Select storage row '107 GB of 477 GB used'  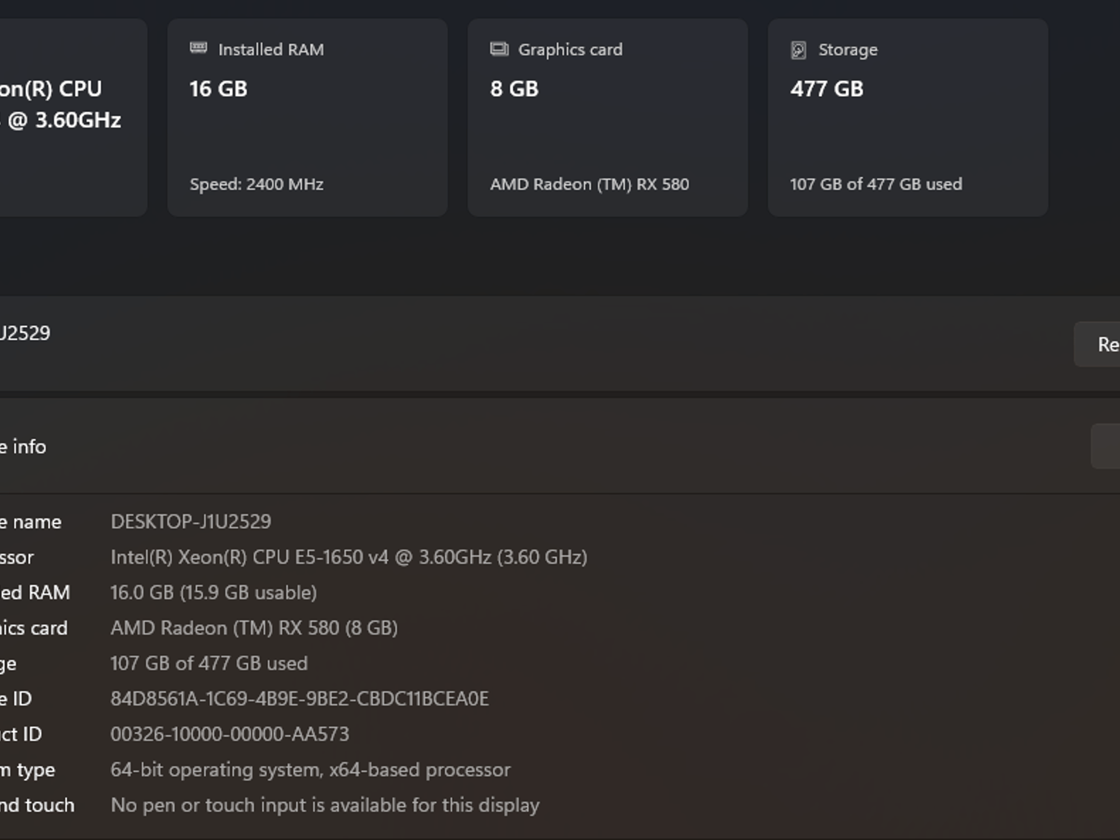[209, 663]
